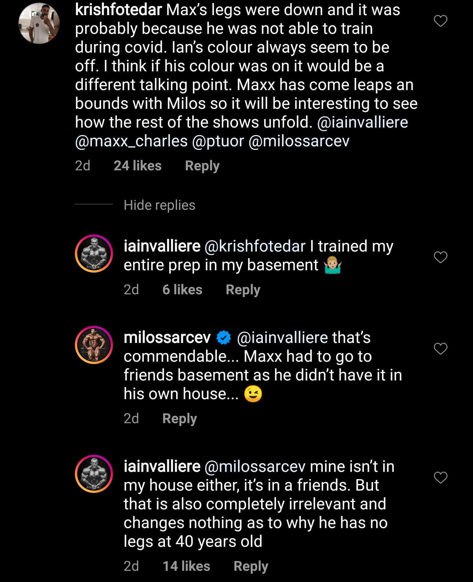View the 14 likes on last reply
The width and height of the screenshot is (473, 582).
186,566
